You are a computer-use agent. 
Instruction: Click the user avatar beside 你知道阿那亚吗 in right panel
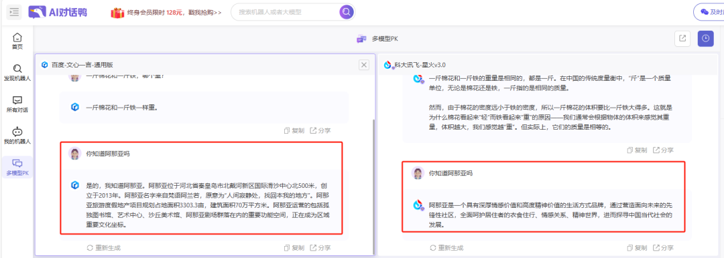click(418, 173)
